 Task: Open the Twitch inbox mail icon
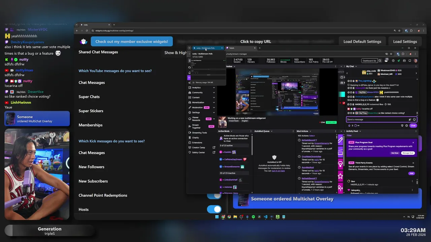(404, 61)
